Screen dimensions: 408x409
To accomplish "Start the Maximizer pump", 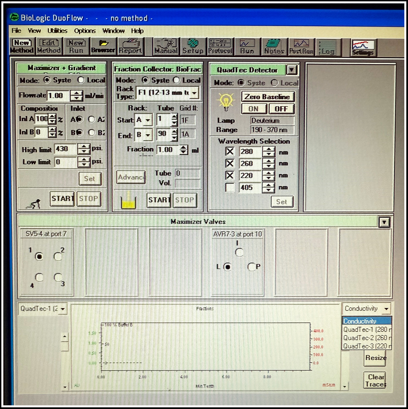I will 62,198.
